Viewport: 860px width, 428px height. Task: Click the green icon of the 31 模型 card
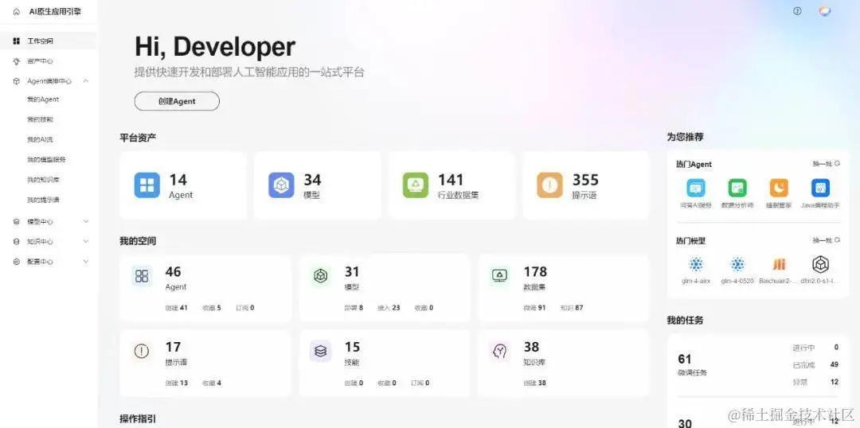(x=321, y=275)
